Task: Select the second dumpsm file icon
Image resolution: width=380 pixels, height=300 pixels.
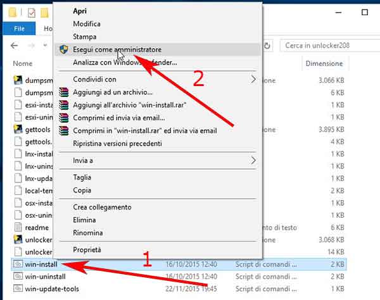Action: [x=18, y=92]
